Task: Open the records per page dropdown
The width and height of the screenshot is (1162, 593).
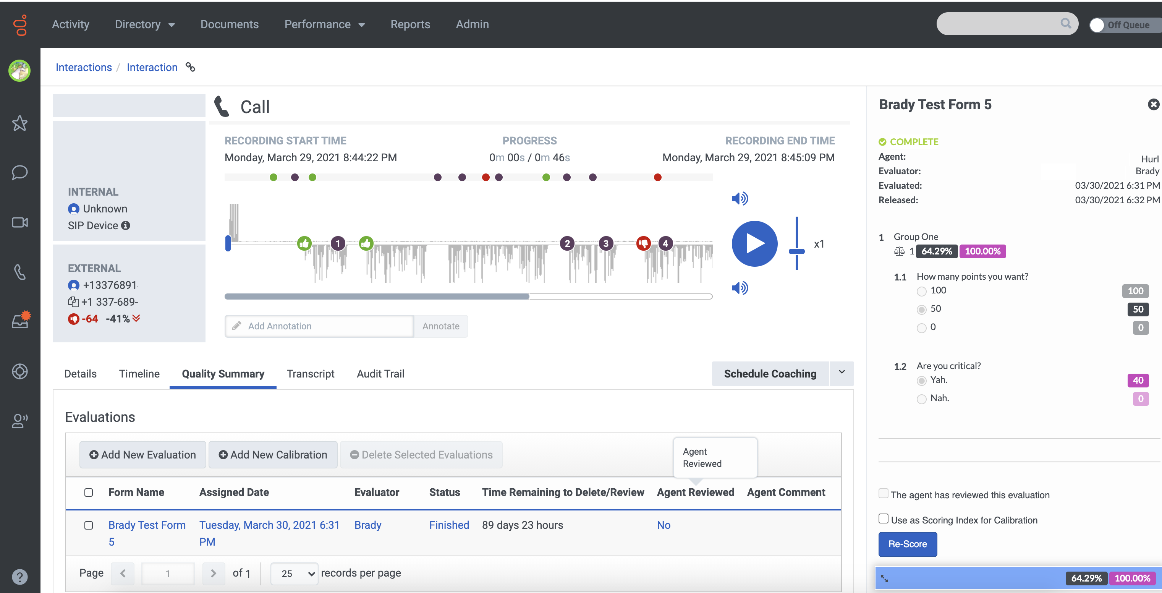Action: pyautogui.click(x=294, y=573)
